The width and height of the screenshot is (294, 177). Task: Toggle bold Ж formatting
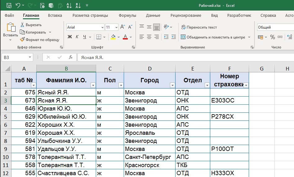pos(69,37)
